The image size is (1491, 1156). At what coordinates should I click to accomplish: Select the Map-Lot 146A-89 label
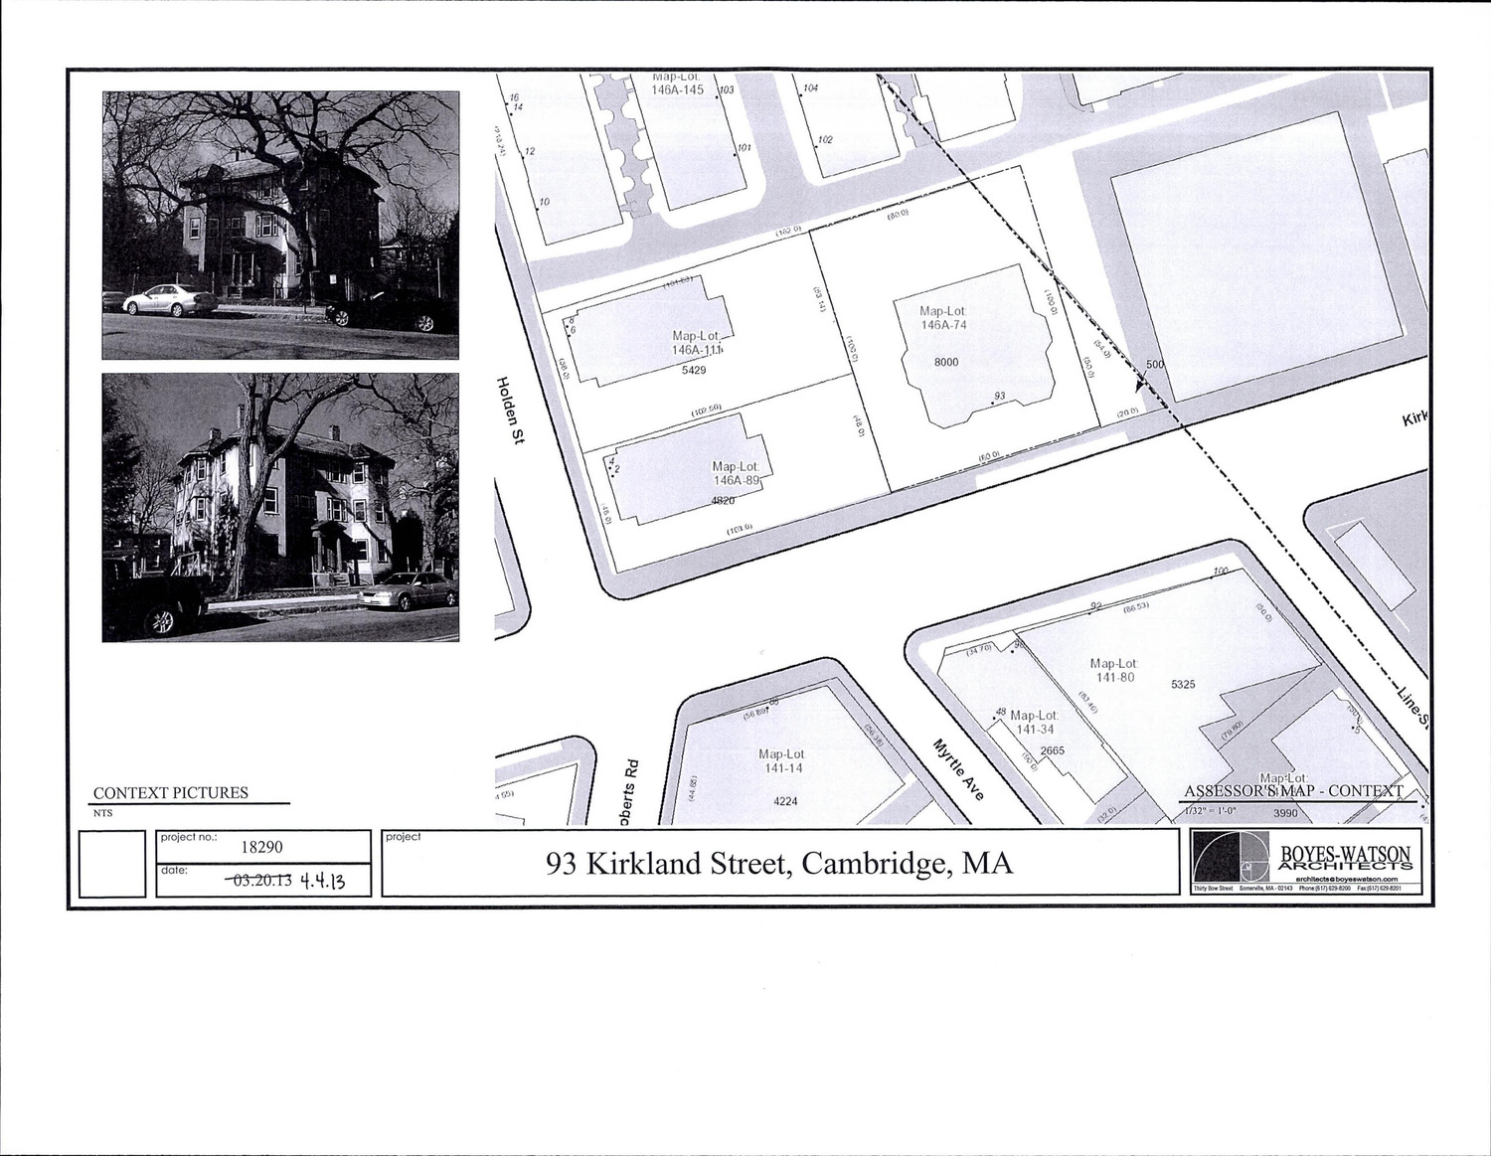click(x=736, y=473)
